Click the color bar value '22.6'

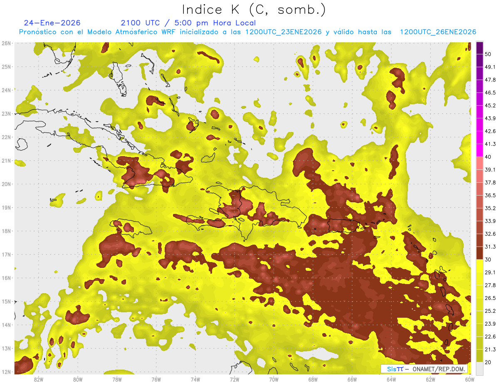click(x=490, y=337)
